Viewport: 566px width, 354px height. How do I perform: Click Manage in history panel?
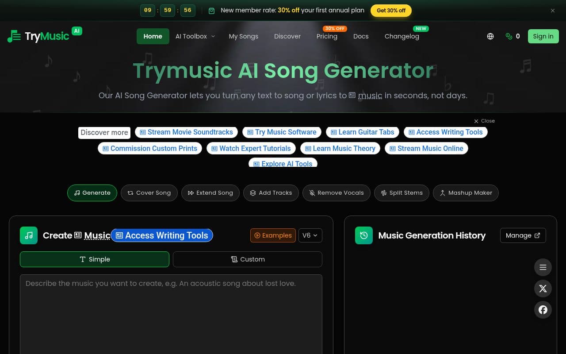(523, 235)
